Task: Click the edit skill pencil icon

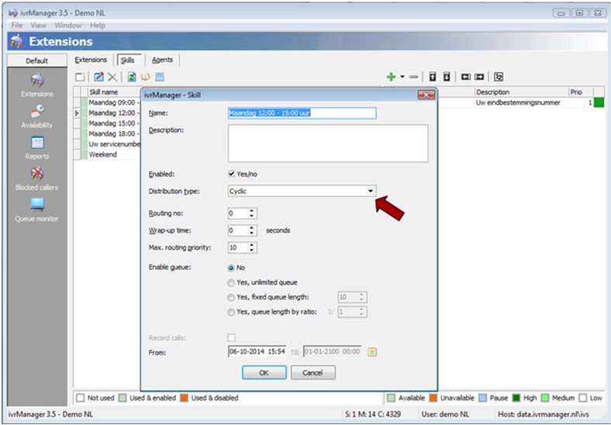Action: 99,77
